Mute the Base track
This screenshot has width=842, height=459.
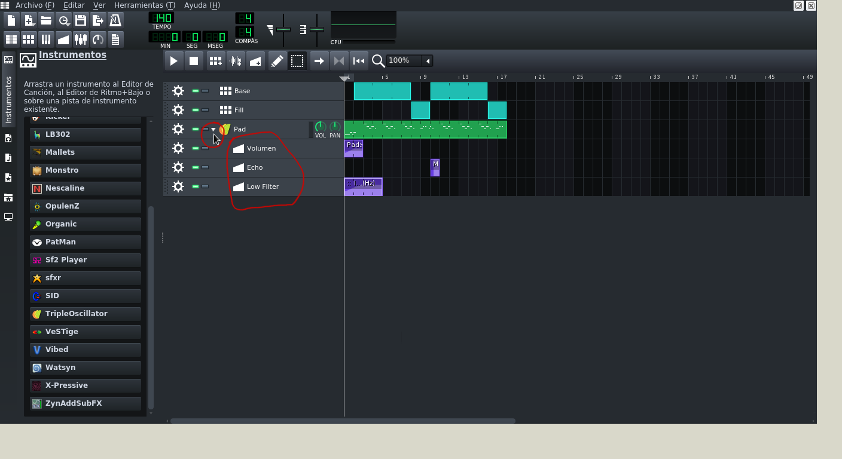(x=194, y=91)
